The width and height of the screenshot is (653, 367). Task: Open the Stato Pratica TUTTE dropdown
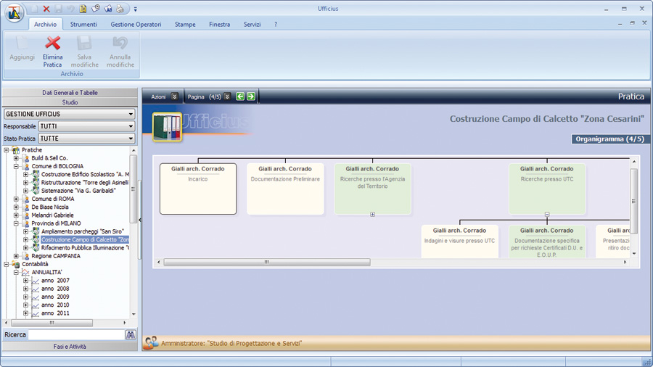[86, 138]
